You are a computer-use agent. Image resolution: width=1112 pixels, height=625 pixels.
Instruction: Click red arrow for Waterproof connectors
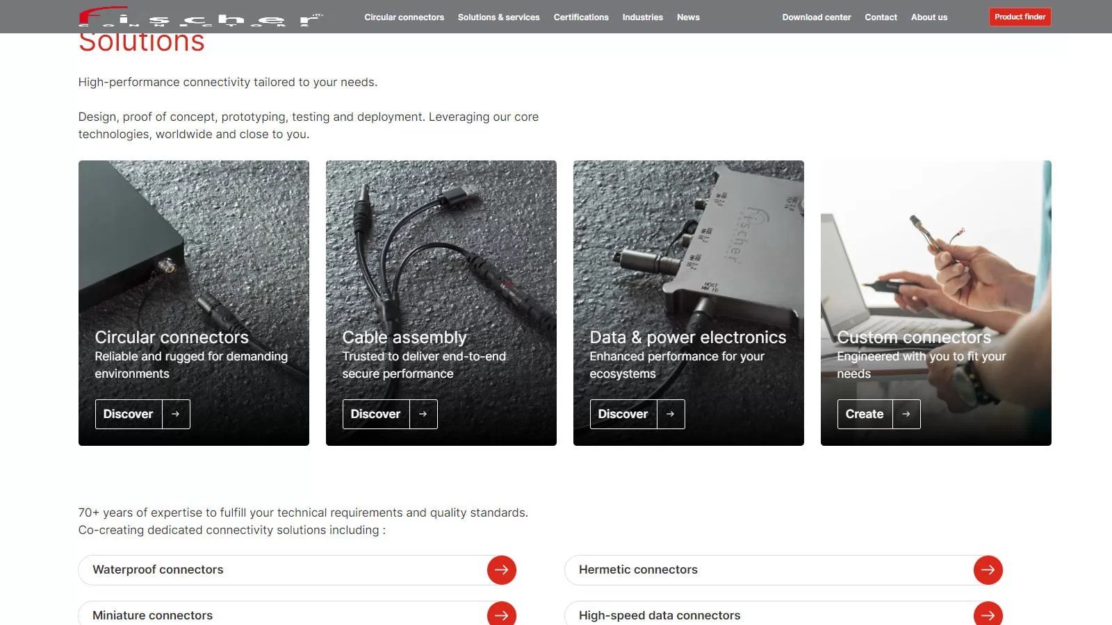coord(501,570)
